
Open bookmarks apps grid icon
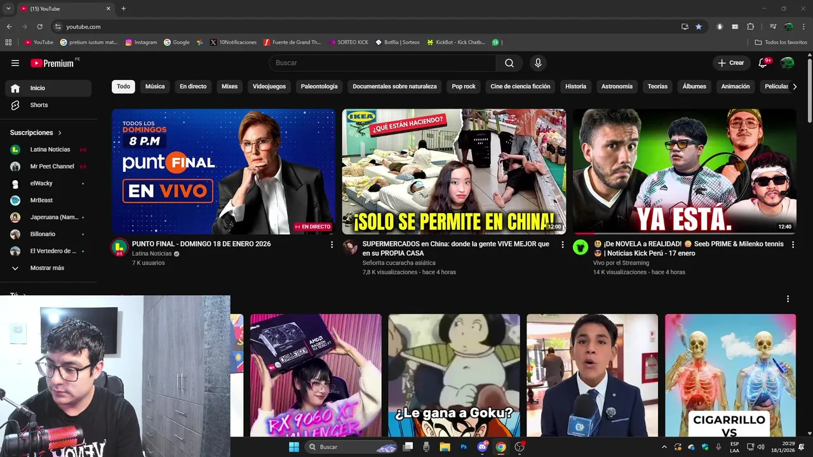coord(8,43)
